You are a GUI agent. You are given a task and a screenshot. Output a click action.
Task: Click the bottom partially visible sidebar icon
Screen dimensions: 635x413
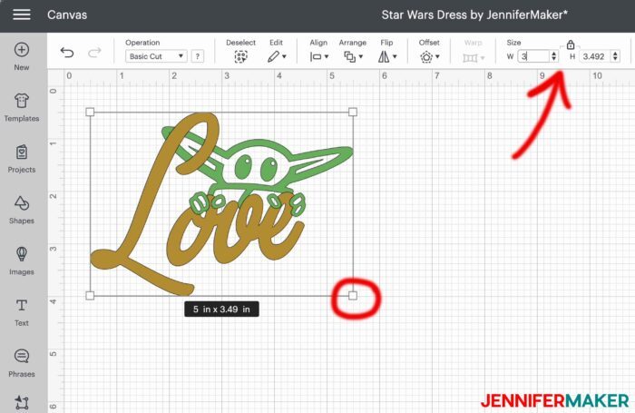point(22,403)
